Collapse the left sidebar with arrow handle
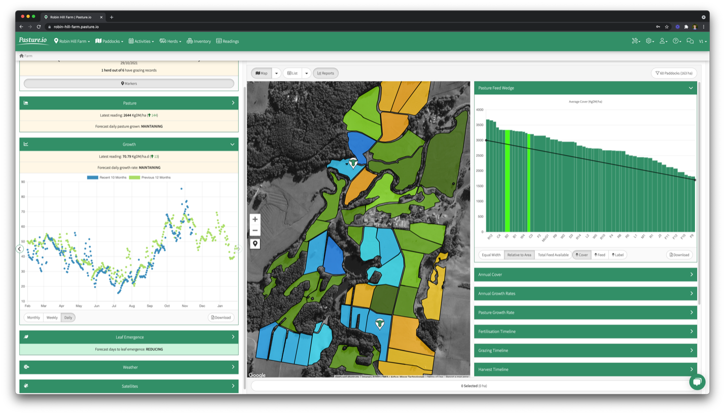This screenshot has width=725, height=416. coord(19,249)
